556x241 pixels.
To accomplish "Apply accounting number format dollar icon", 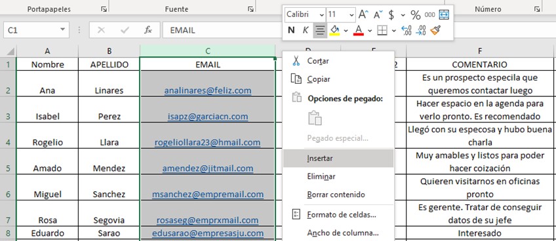I will click(391, 15).
